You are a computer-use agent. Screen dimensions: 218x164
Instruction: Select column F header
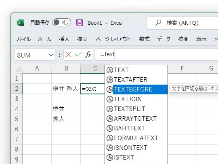pos(182,68)
